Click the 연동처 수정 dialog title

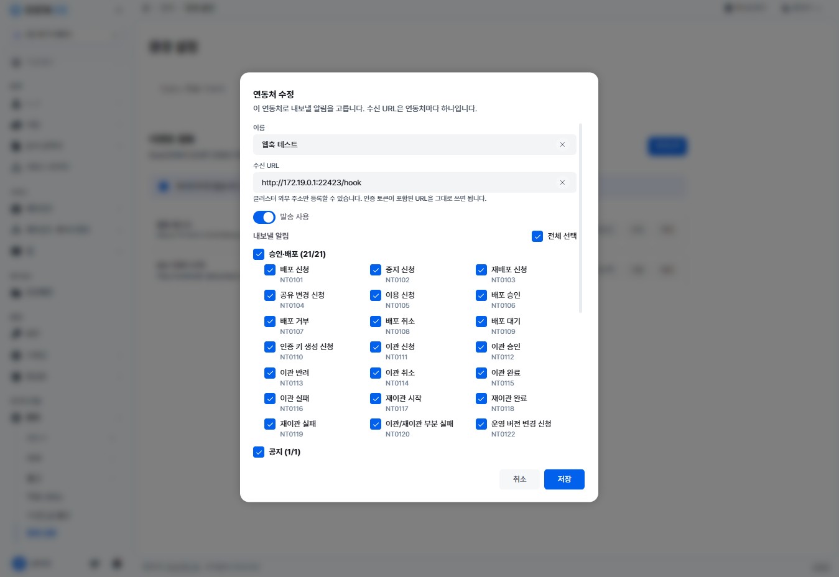(x=274, y=95)
